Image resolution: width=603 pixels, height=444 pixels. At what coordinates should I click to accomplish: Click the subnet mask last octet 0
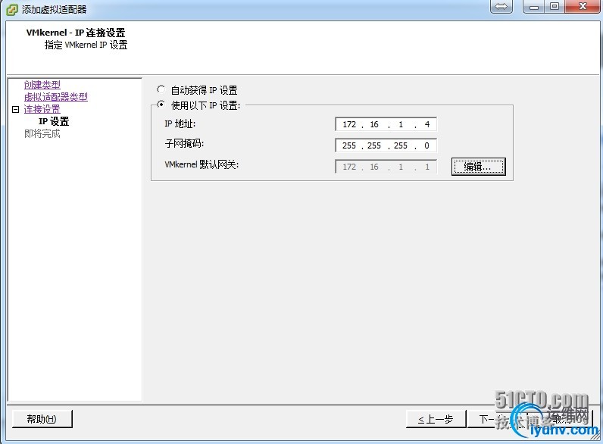point(426,145)
